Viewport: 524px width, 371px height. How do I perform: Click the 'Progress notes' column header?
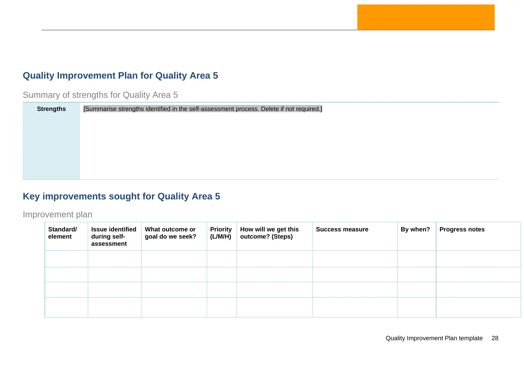[x=479, y=236]
